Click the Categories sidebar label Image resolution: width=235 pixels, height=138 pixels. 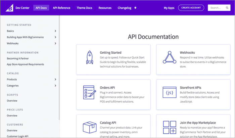click(13, 86)
